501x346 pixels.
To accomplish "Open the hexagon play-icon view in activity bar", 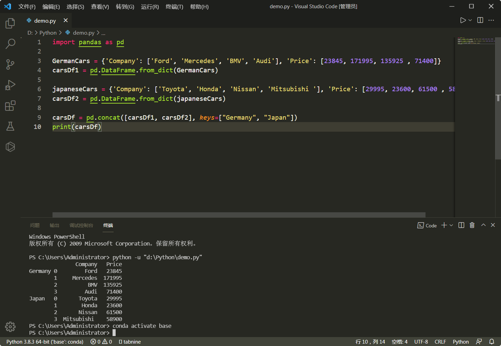I will click(10, 147).
